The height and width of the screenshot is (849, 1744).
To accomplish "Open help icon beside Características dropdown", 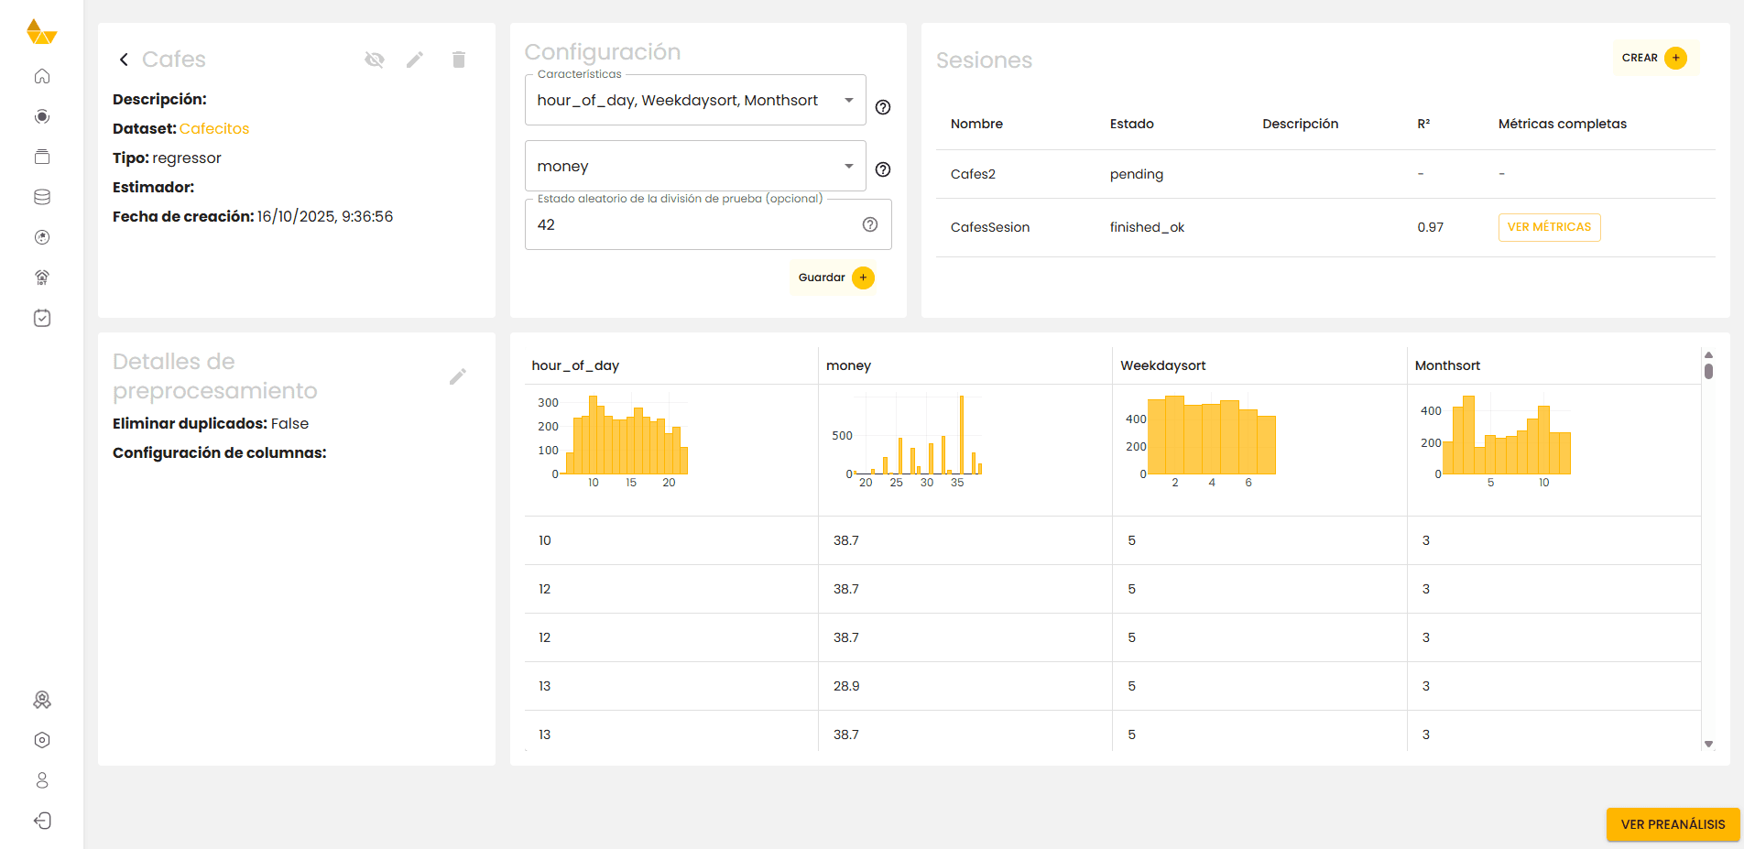I will [883, 107].
